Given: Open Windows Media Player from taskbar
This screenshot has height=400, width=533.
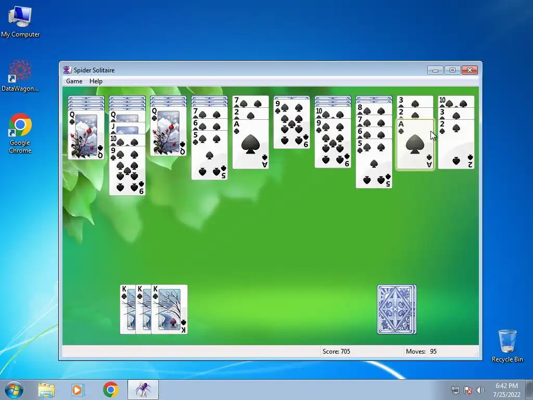Looking at the screenshot, I should tap(78, 390).
